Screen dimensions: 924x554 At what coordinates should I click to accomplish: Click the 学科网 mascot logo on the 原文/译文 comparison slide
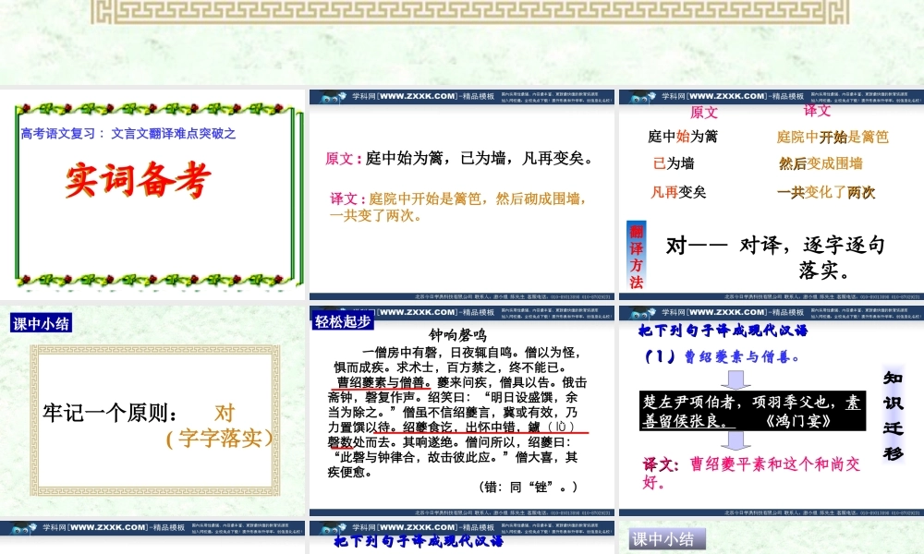coord(642,97)
